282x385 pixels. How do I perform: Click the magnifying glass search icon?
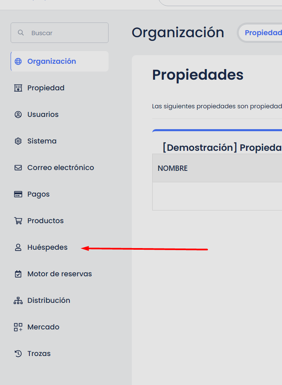pyautogui.click(x=20, y=33)
